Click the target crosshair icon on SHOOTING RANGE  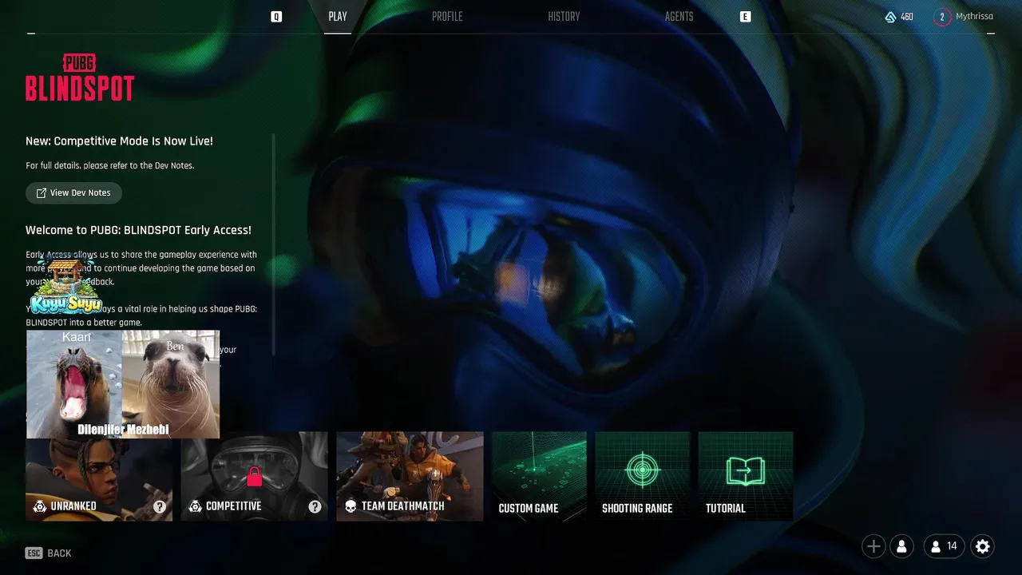642,470
